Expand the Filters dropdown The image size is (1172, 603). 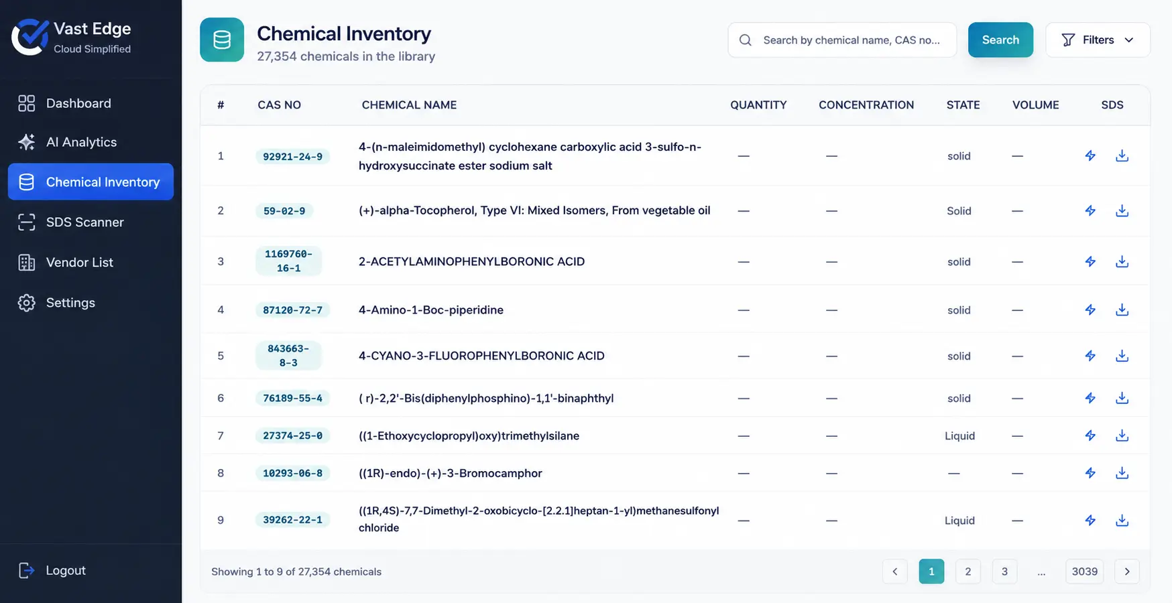pos(1098,40)
